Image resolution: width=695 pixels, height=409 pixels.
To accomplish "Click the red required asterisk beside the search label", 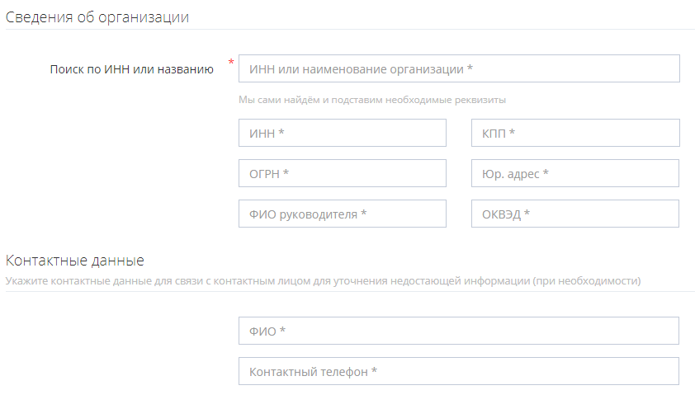I will click(x=231, y=63).
